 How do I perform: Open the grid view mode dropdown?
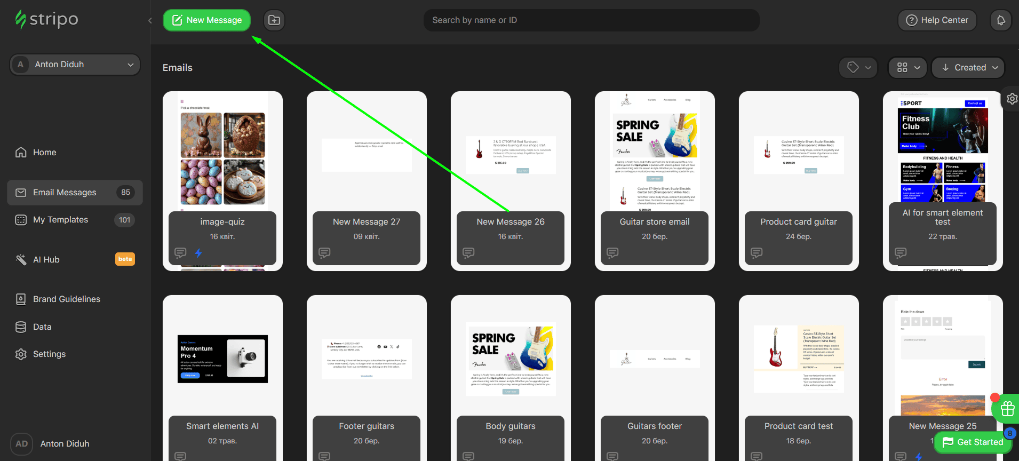click(x=907, y=68)
